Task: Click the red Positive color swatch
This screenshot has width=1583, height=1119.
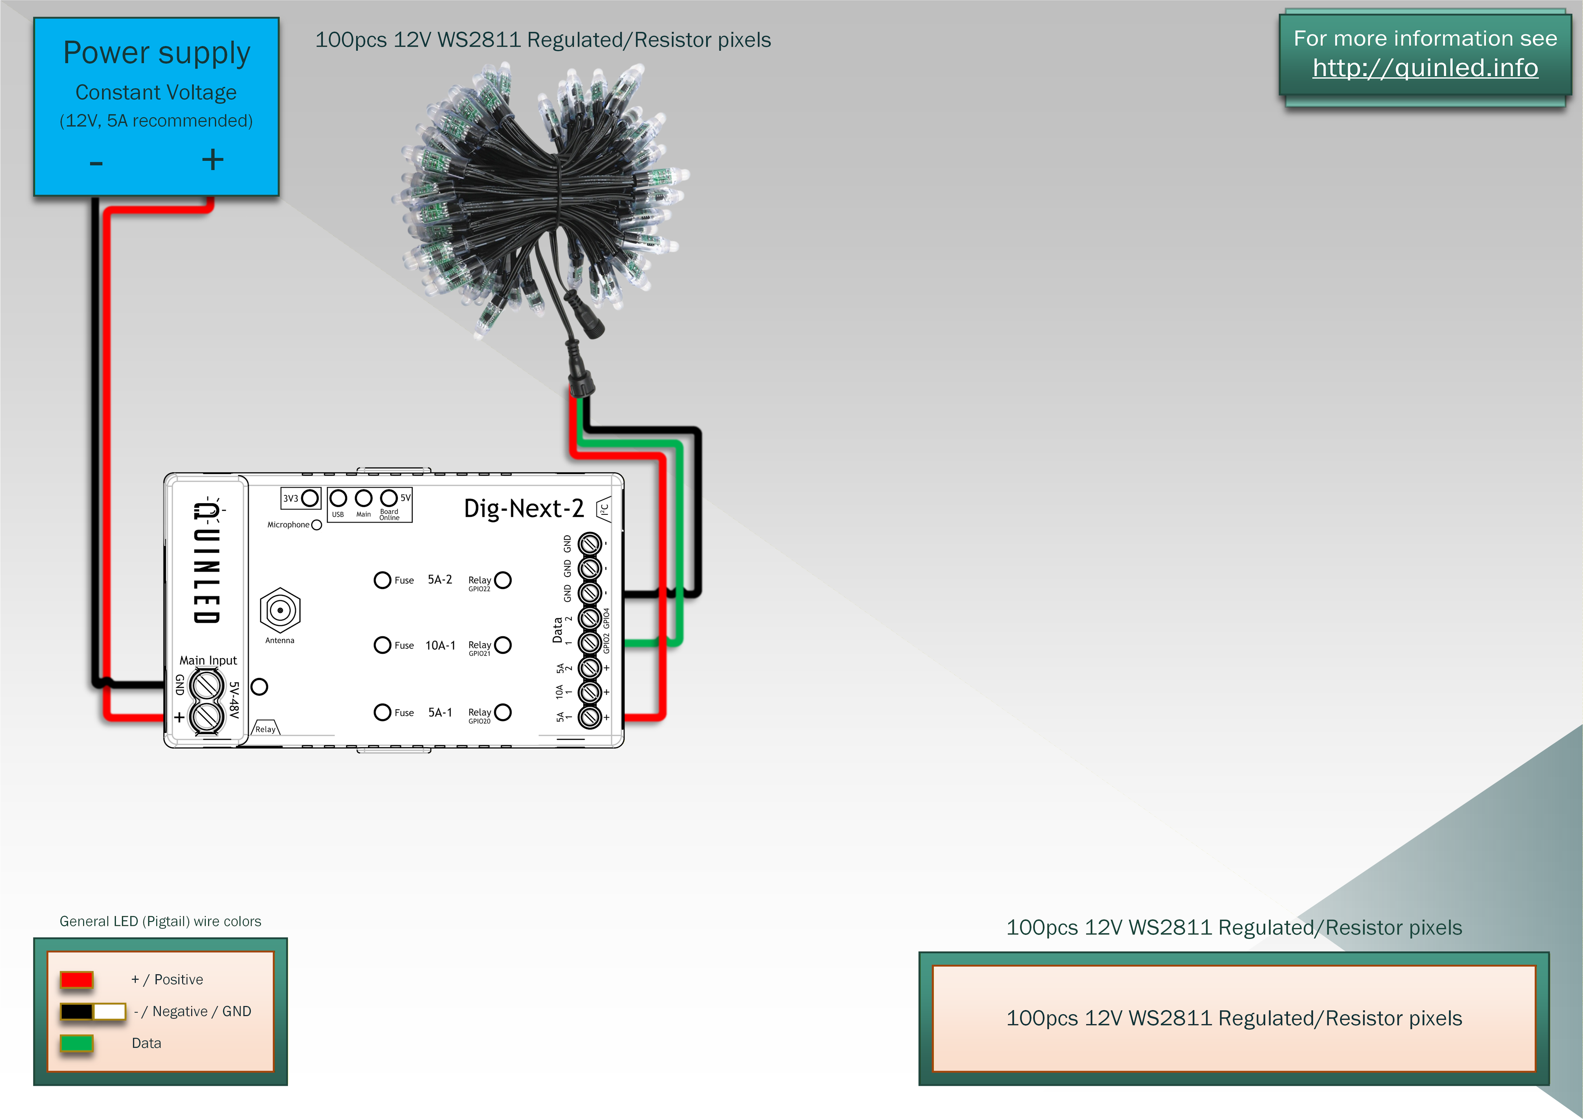Action: (77, 979)
